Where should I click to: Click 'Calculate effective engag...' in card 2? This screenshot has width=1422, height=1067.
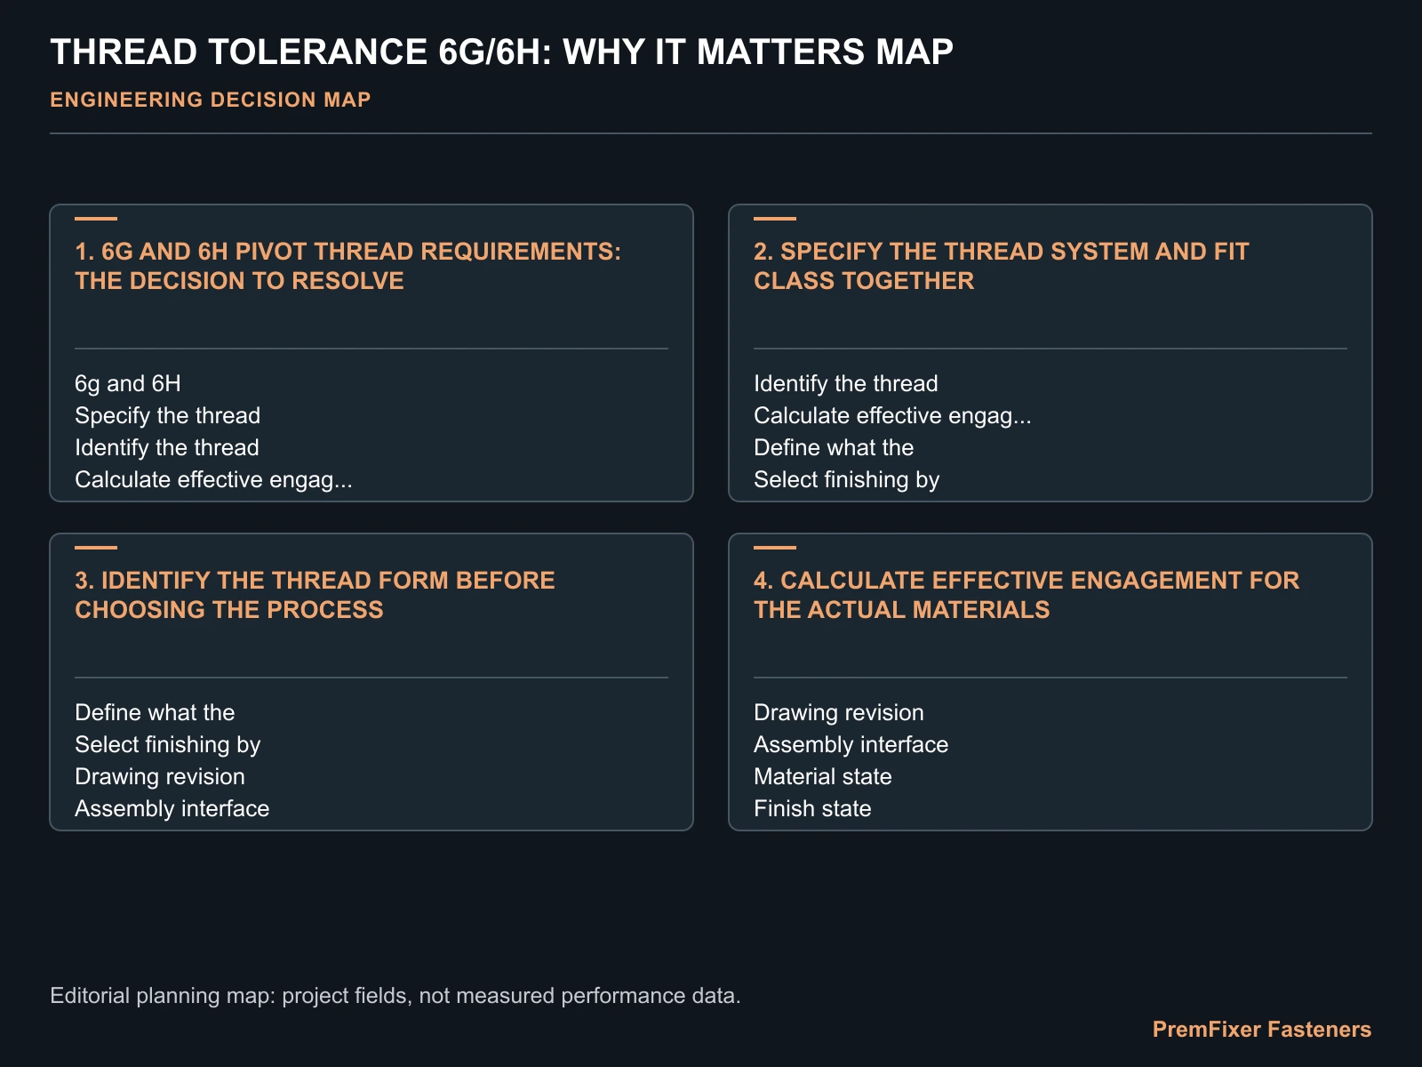(893, 415)
